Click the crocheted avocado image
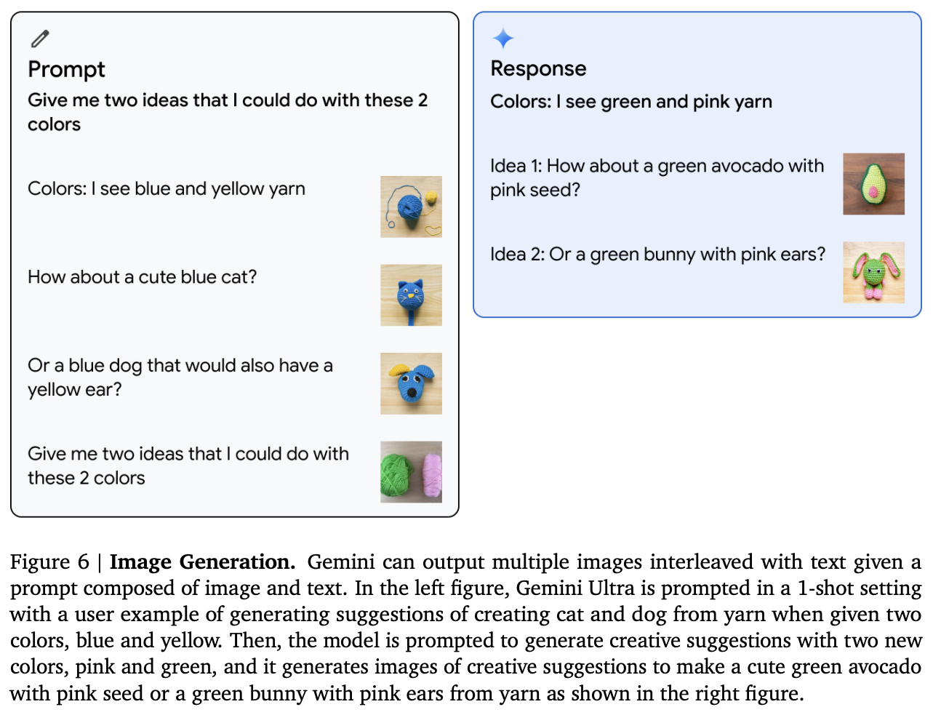Viewport: 933px width, 715px height. point(873,184)
